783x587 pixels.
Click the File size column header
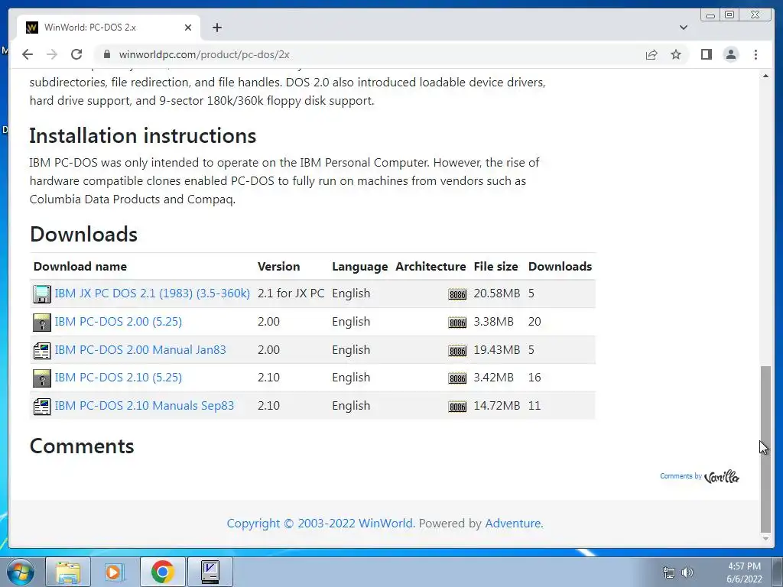[x=495, y=267]
